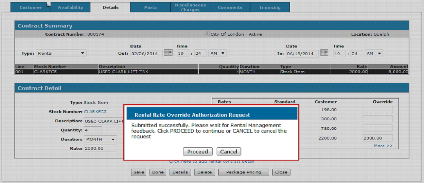The image size is (424, 183).
Task: Open the CLARKEC5 stock number link
Action: pyautogui.click(x=95, y=111)
